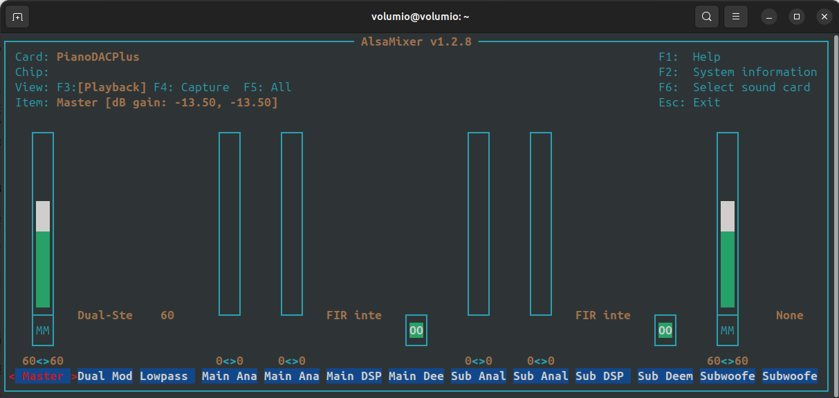Toggle the Sub Deemphasis OO switch
Image resolution: width=839 pixels, height=398 pixels.
665,331
